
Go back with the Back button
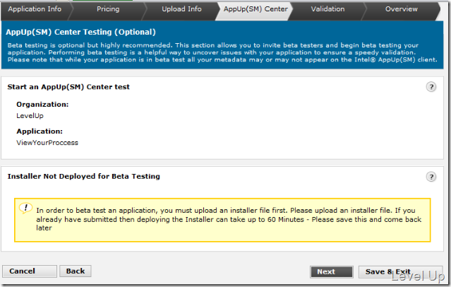(76, 271)
